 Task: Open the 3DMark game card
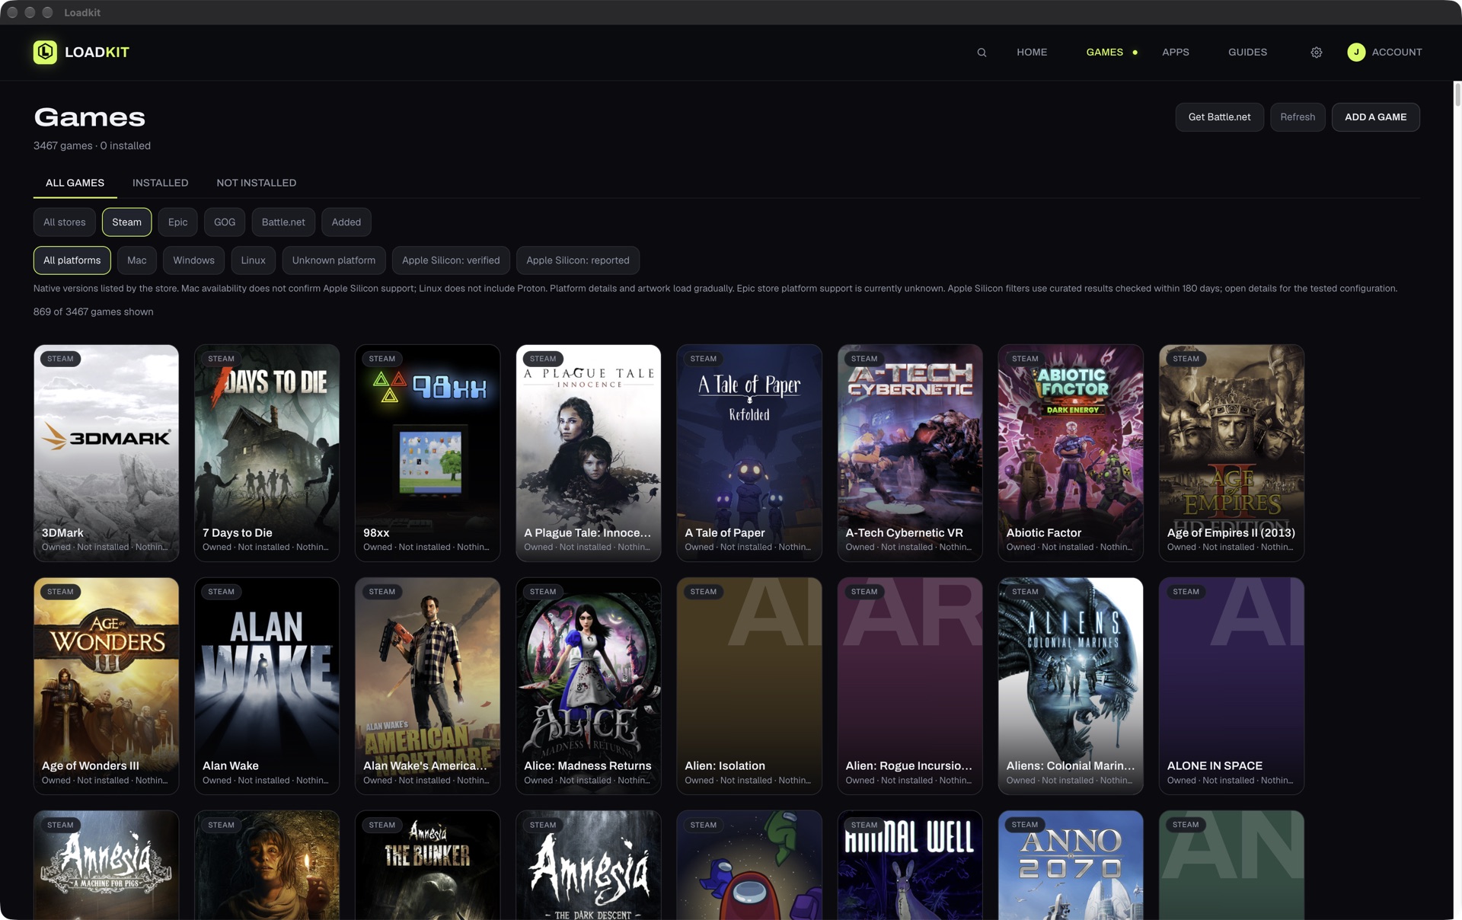click(106, 453)
